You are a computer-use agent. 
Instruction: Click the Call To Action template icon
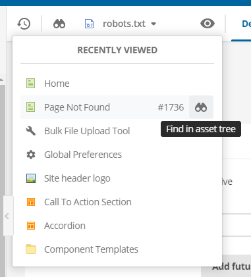(x=31, y=202)
